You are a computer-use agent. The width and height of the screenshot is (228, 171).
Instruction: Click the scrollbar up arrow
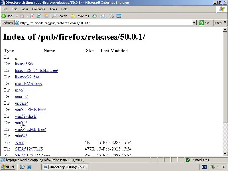point(225,30)
